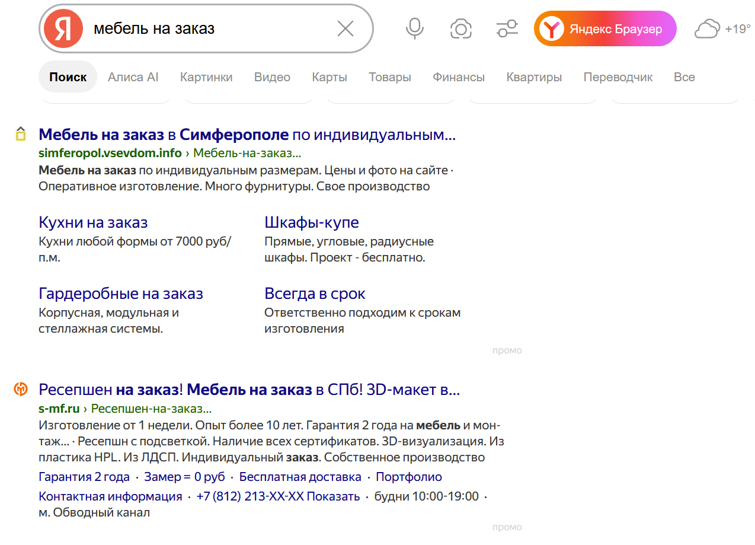Image resolution: width=755 pixels, height=545 pixels.
Task: Click the 'Ресепшен-на-заказ...' breadcrumb path
Action: point(151,409)
